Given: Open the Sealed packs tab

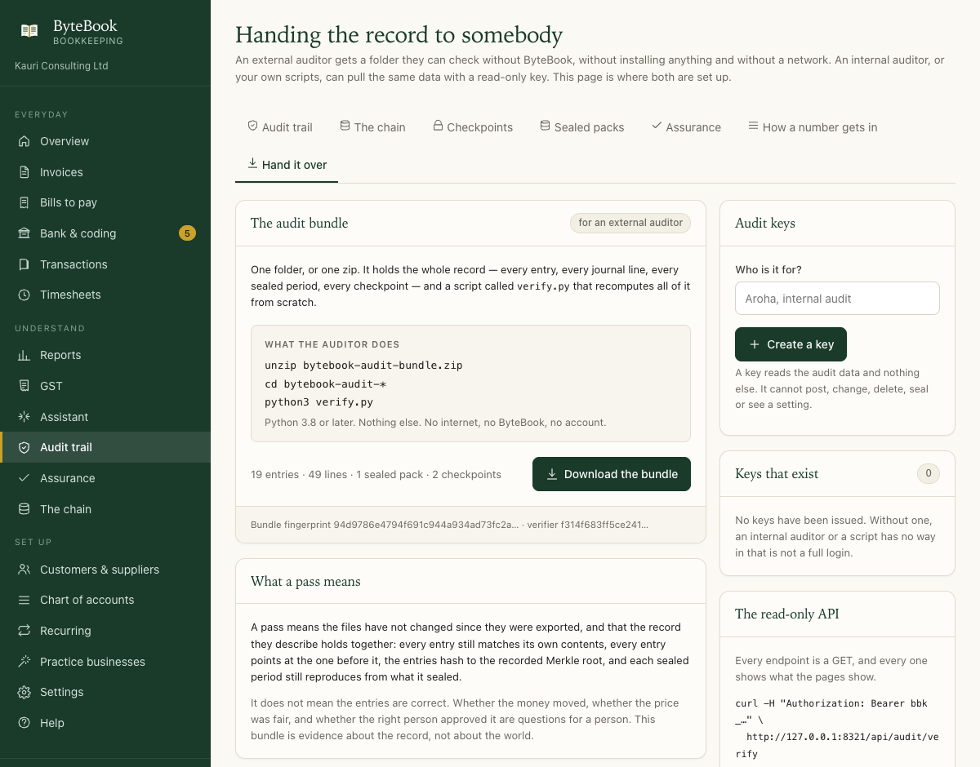Looking at the screenshot, I should (x=581, y=127).
